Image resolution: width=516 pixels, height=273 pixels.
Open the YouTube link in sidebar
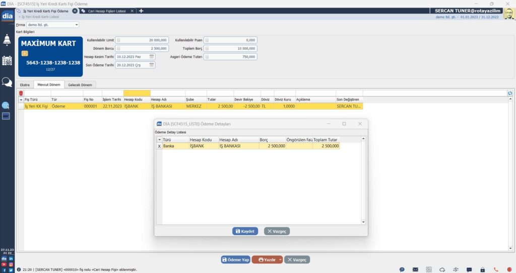[4, 264]
